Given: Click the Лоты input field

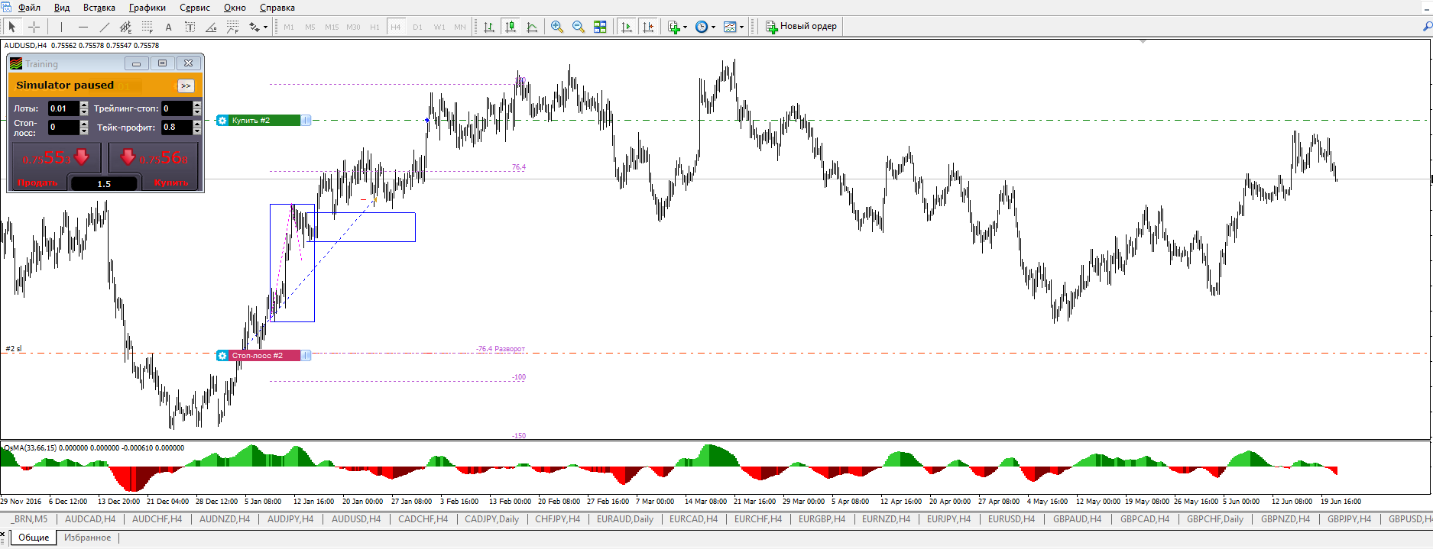Looking at the screenshot, I should [x=63, y=108].
